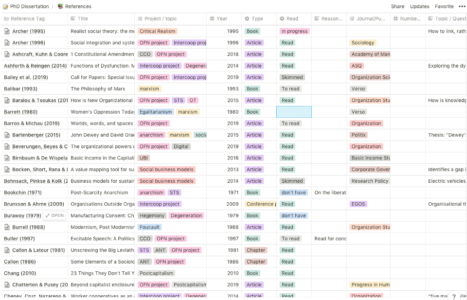Click the blue Foucault topic tag
467x300 pixels.
coord(149,227)
